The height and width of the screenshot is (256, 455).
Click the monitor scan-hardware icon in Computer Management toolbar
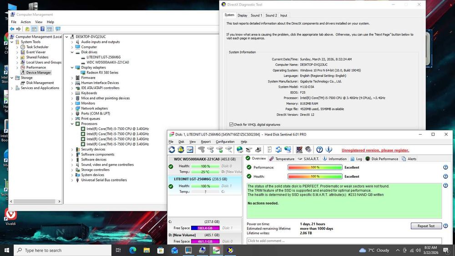(58, 29)
